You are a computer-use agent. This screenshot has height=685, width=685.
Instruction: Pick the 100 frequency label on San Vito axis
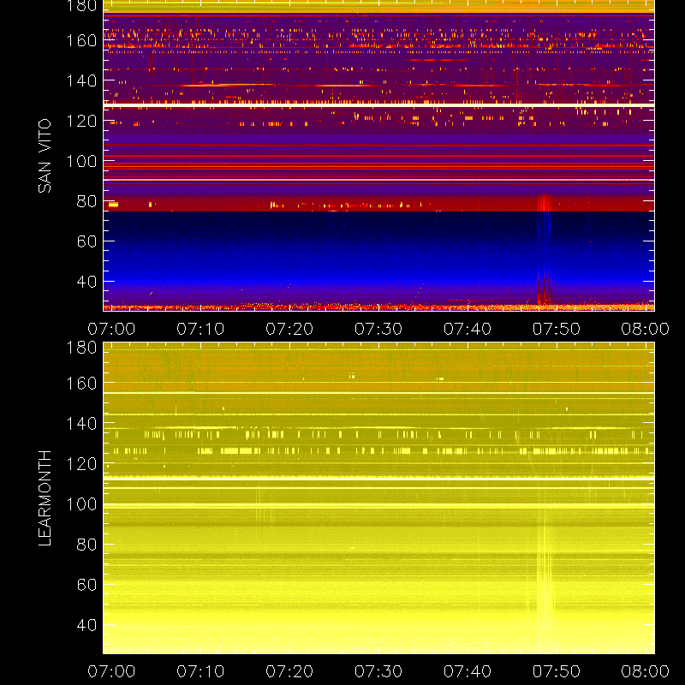tap(81, 161)
